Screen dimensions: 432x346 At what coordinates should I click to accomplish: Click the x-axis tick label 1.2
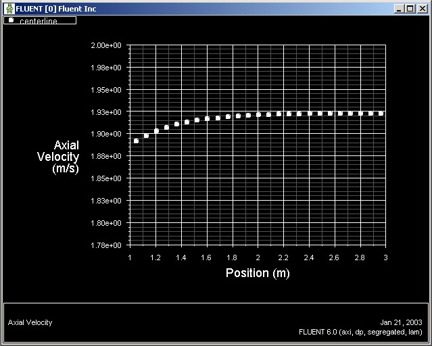point(155,258)
